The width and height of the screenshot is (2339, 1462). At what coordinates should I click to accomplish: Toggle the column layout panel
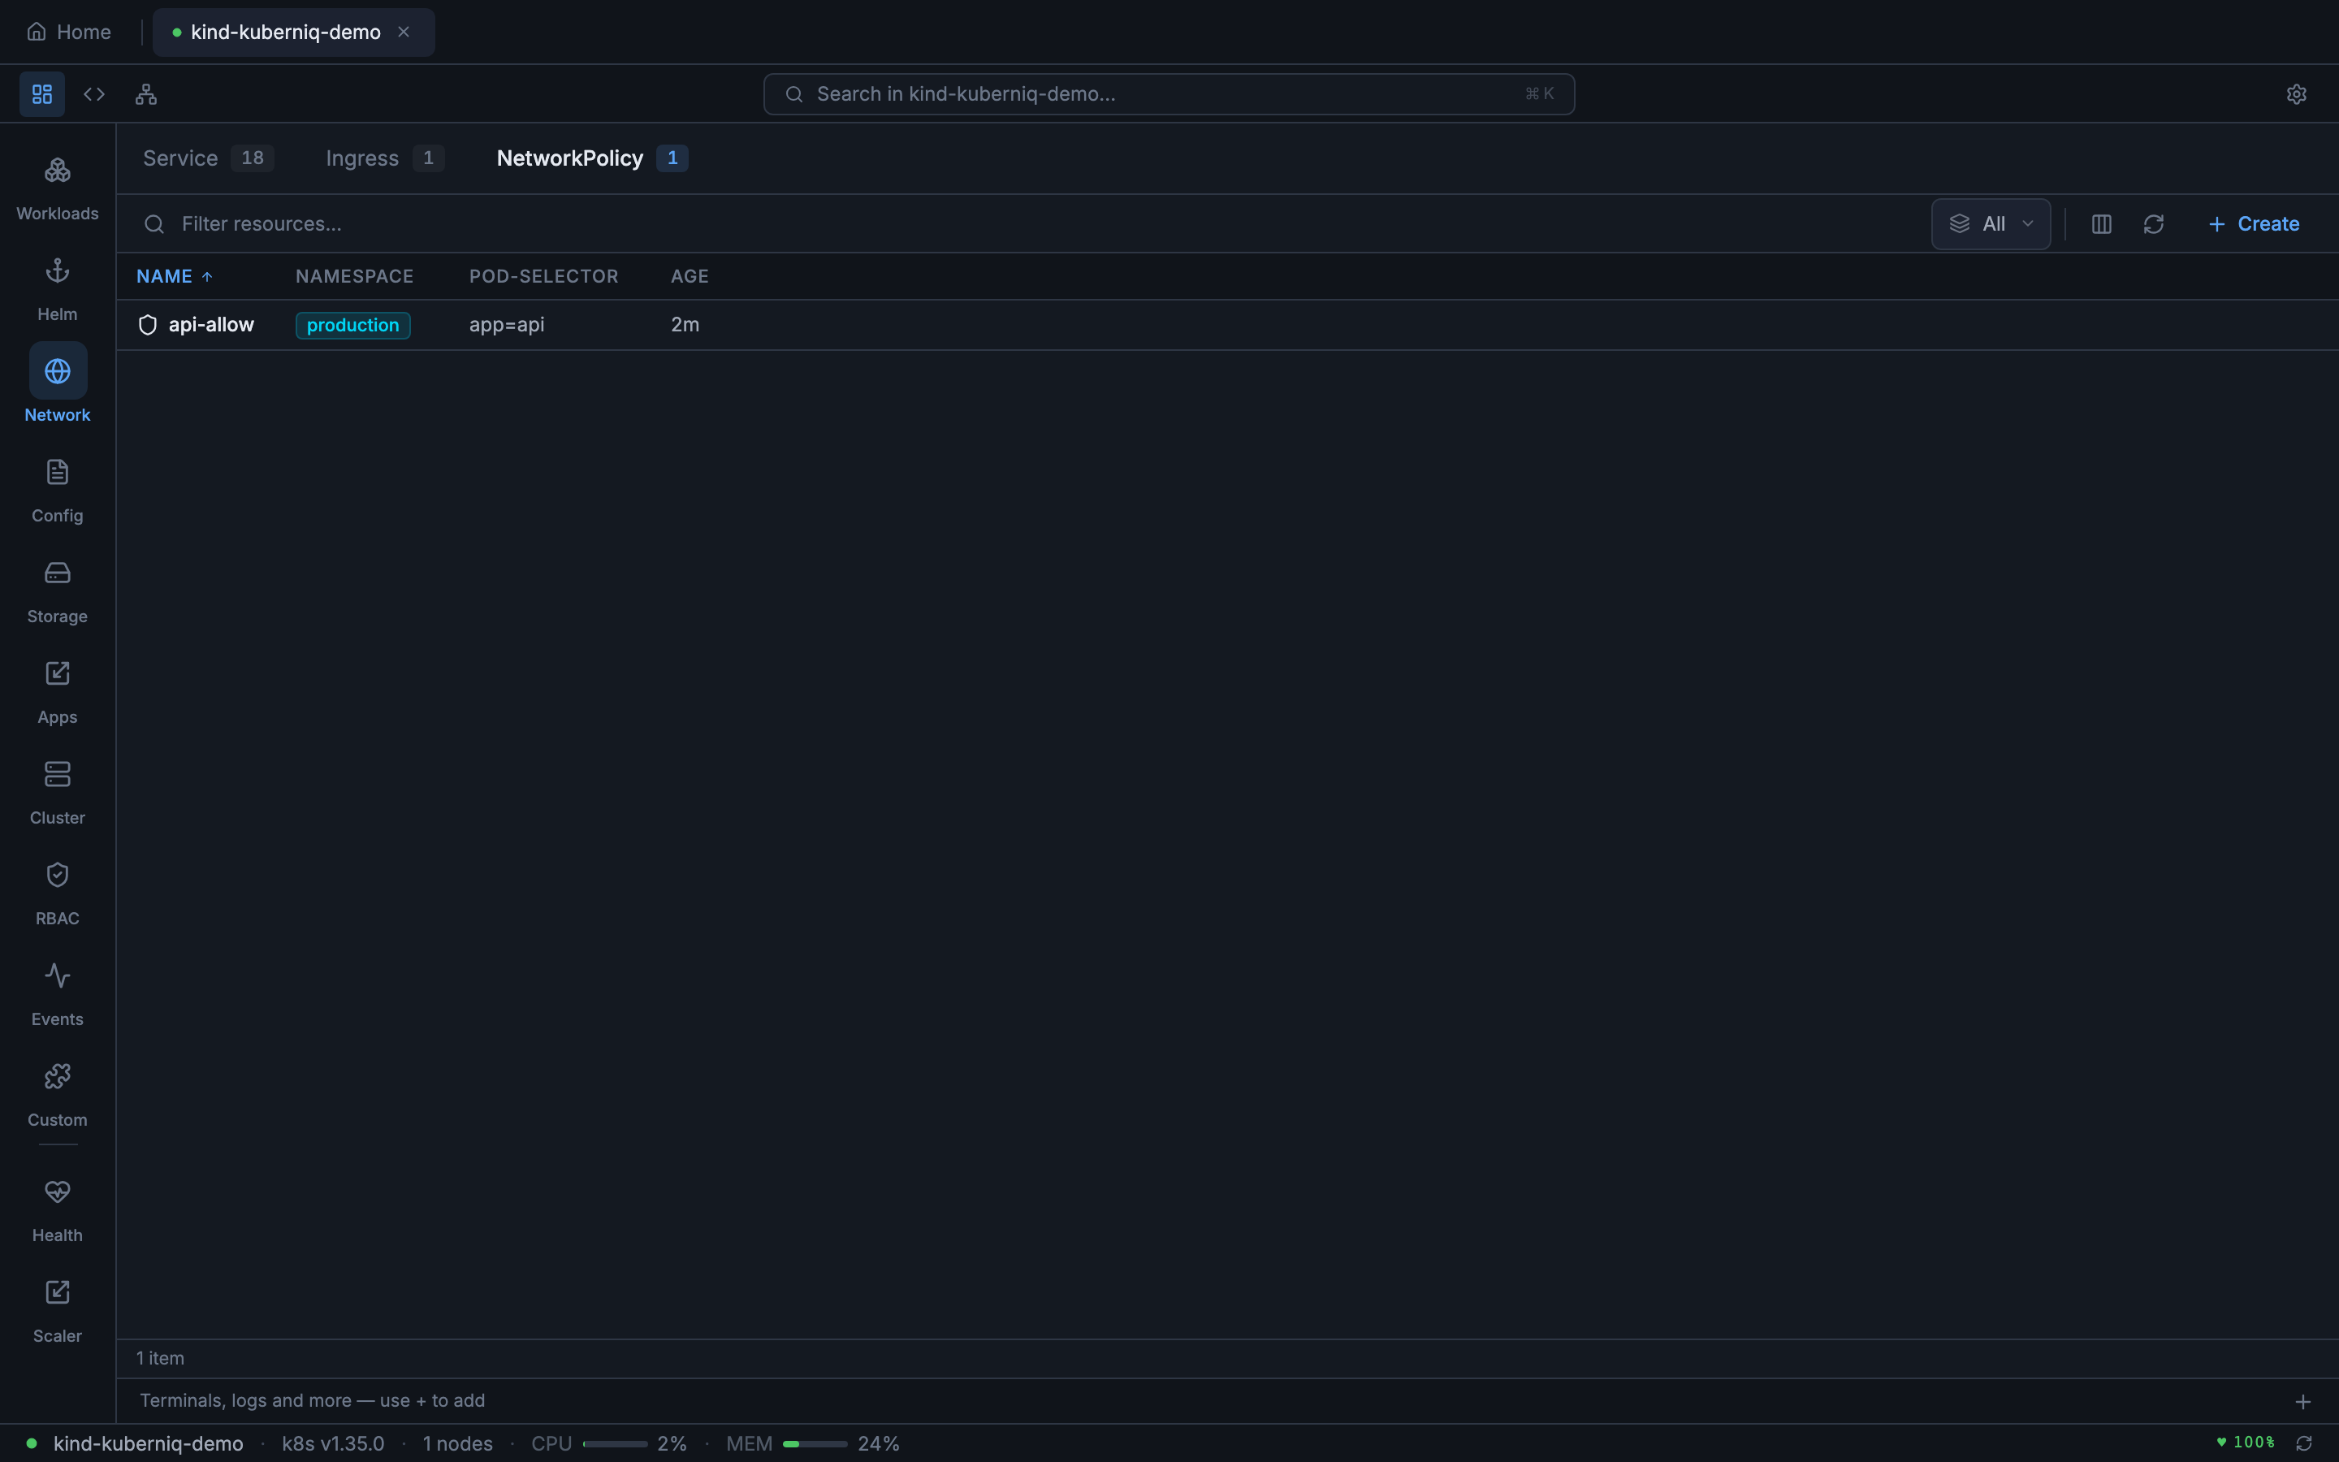2100,223
